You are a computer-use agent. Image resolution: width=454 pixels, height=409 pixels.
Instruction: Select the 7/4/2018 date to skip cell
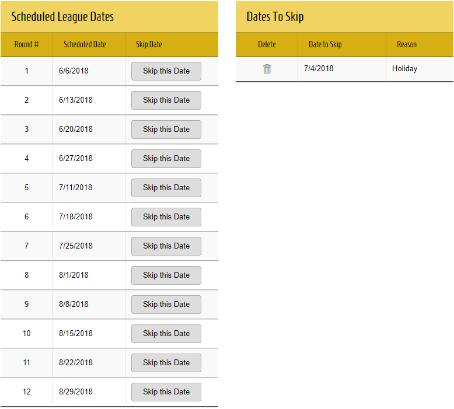pos(319,69)
